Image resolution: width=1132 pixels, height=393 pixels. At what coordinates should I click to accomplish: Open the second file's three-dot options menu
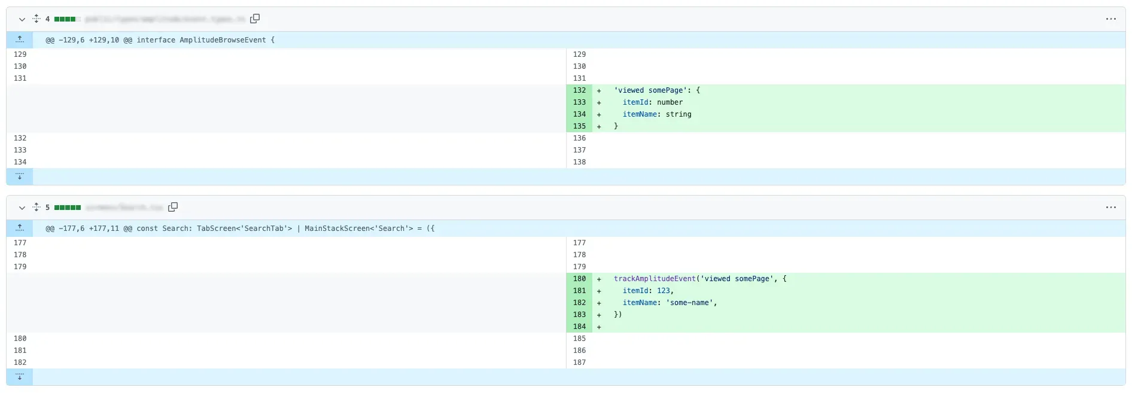(x=1111, y=208)
